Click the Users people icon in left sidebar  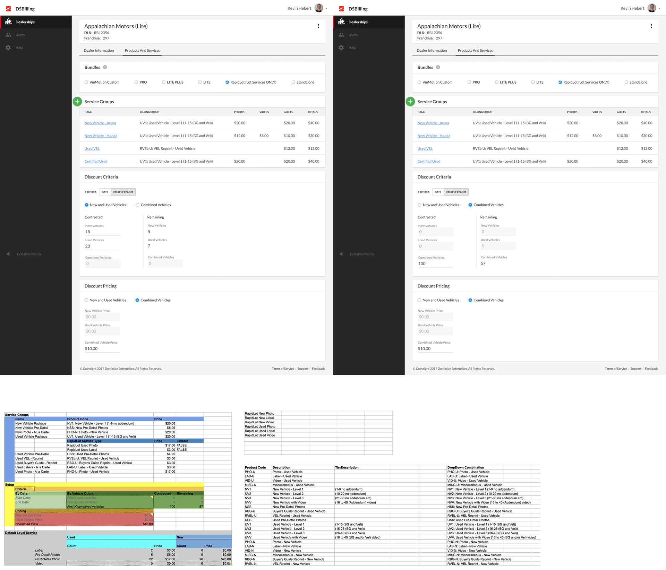(9, 35)
